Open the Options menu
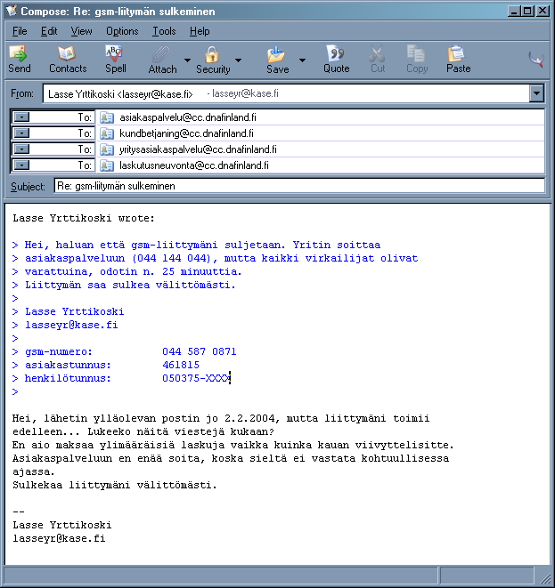Image resolution: width=555 pixels, height=588 pixels. tap(122, 31)
